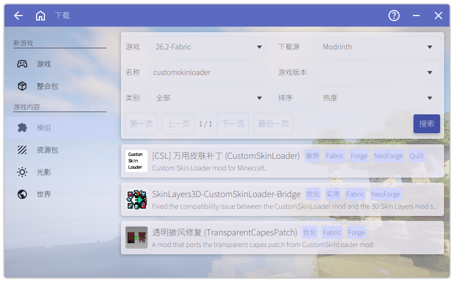Click the striped icon beside 资源包

tap(22, 150)
